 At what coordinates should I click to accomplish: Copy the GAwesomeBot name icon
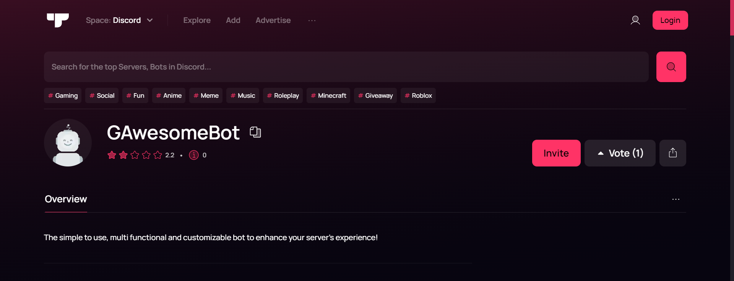255,132
